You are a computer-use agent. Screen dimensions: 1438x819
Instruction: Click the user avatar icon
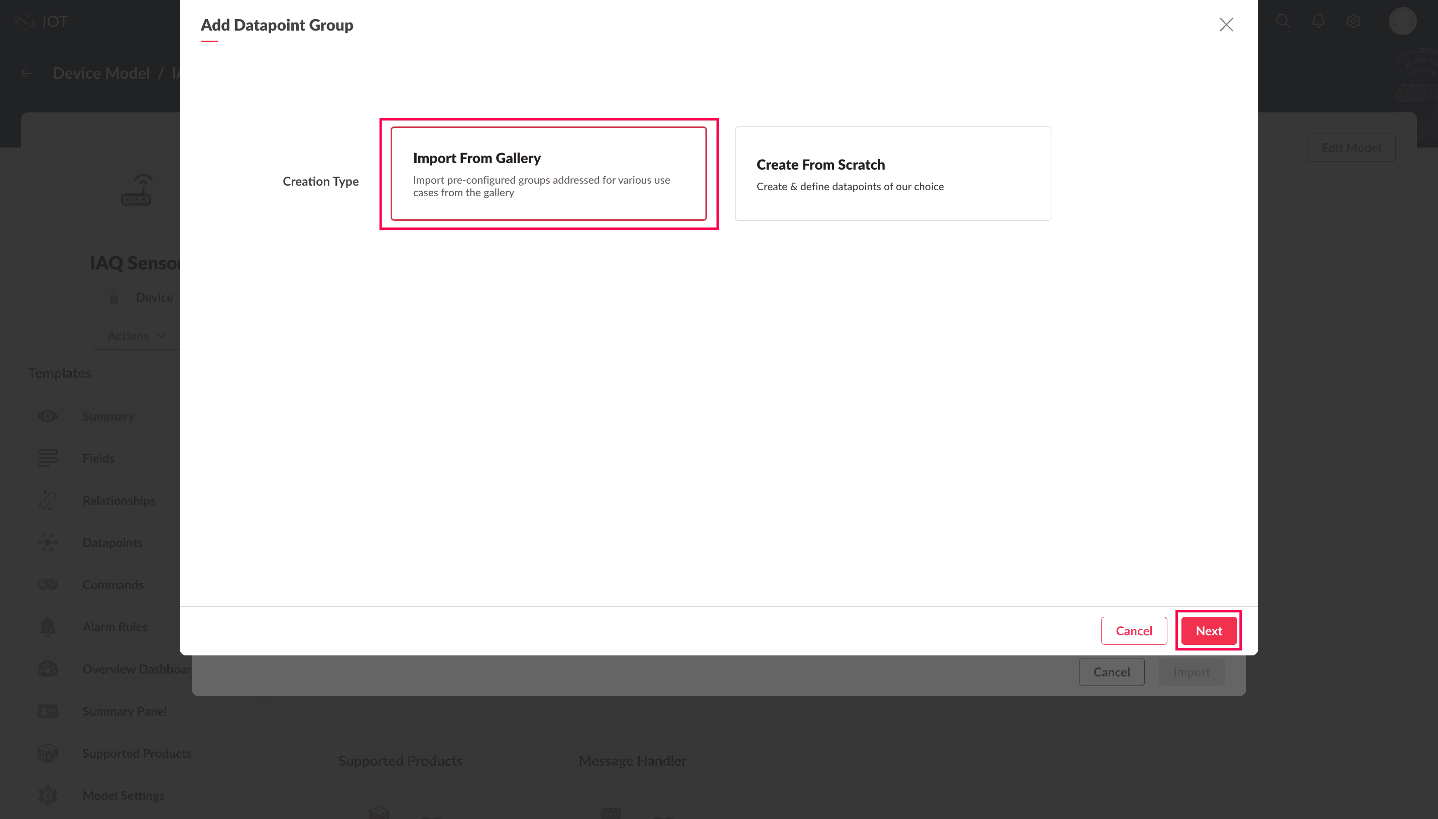(x=1401, y=22)
